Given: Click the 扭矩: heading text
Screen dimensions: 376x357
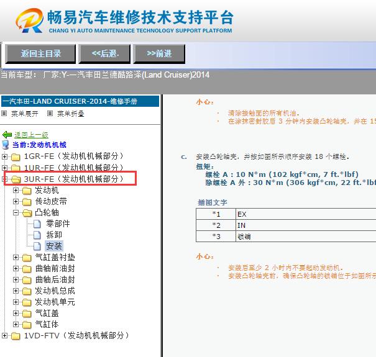Looking at the screenshot, I should point(205,166).
